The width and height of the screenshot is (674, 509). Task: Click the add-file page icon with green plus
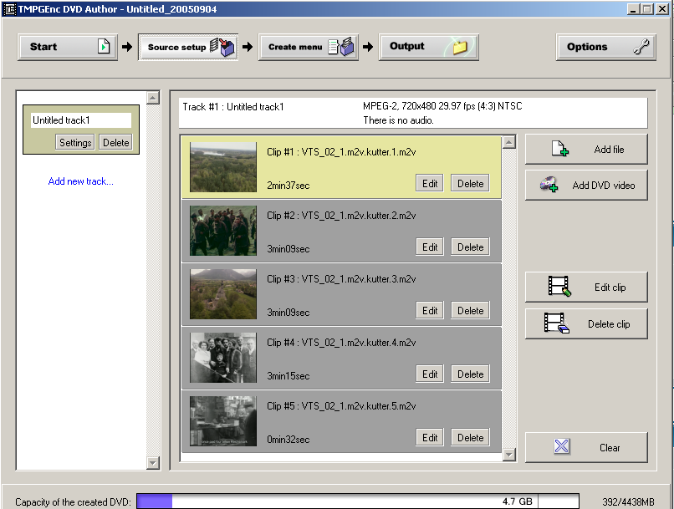click(560, 149)
